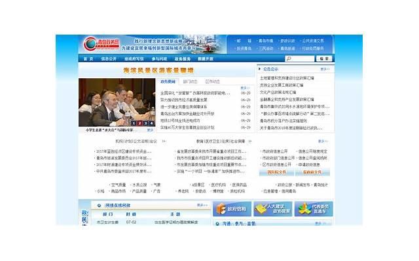The image size is (419, 261).
Task: Open the 博物馆 quick link
Action: click(x=218, y=191)
